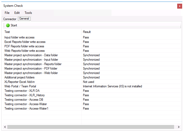Viewport: 184px width, 131px height.
Task: Select 'Additional project folders' row
Action: pyautogui.click(x=92, y=77)
